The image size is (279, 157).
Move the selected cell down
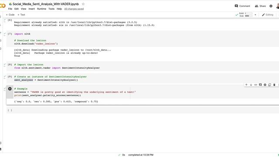(251, 85)
